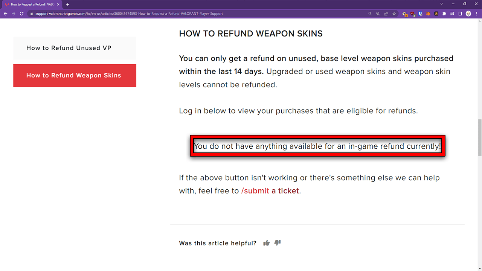
Task: Open the first extension with orange badge
Action: click(x=405, y=14)
